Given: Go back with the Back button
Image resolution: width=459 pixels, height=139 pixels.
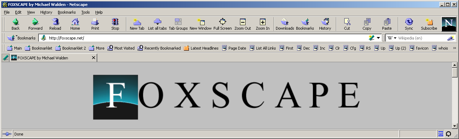Looking at the screenshot, I should [15, 24].
